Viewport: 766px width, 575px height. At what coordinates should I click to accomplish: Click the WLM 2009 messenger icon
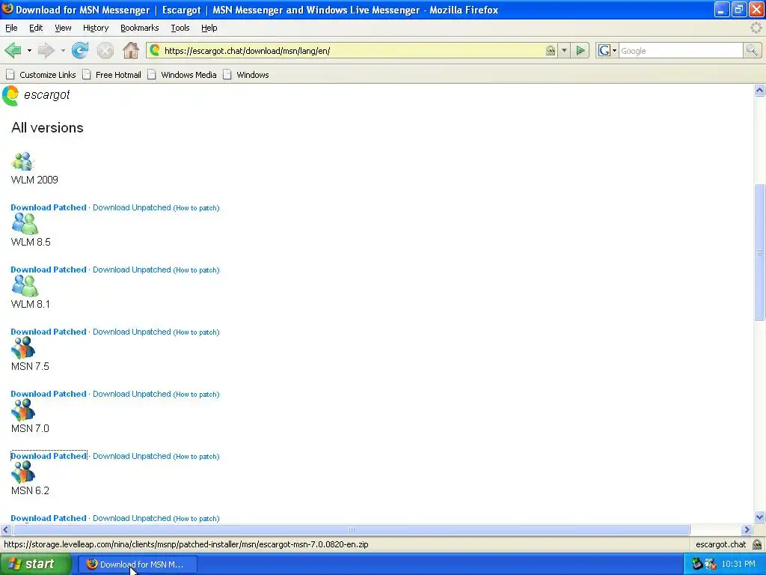(x=22, y=162)
